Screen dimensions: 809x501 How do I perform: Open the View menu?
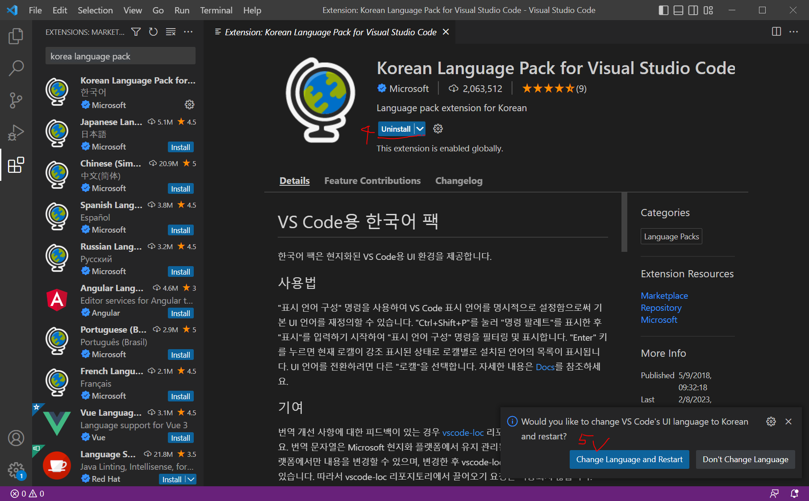coord(133,10)
